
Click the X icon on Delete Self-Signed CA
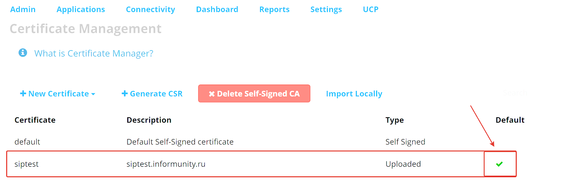[211, 94]
